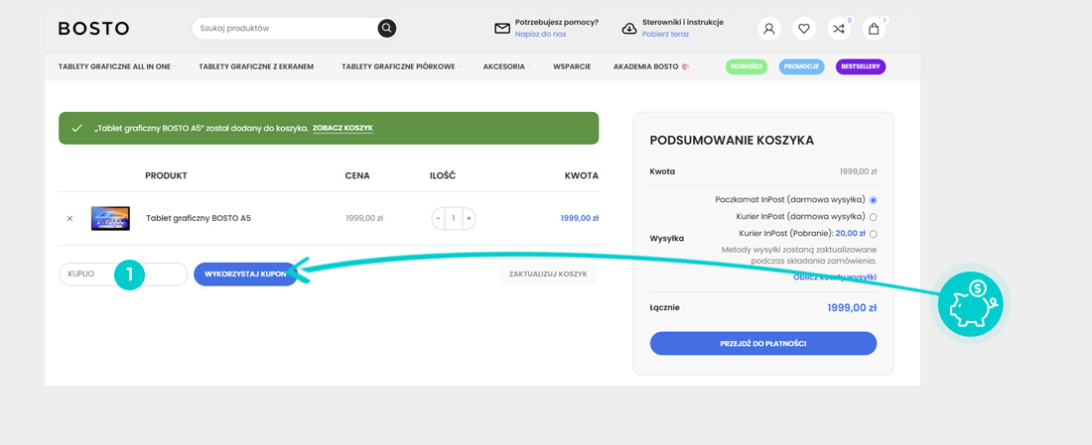Click the Wykorzystaj kupon button
The image size is (1092, 445).
pyautogui.click(x=245, y=274)
